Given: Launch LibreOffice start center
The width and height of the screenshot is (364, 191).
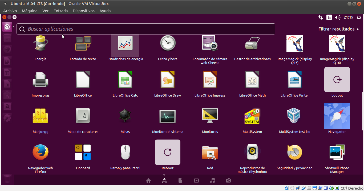Looking at the screenshot, I should [x=83, y=80].
